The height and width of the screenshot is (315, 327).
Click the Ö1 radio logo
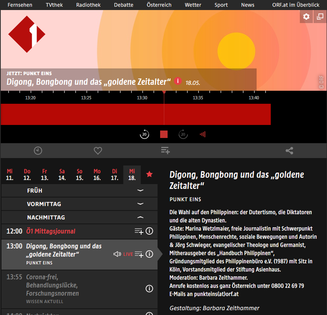(x=27, y=34)
